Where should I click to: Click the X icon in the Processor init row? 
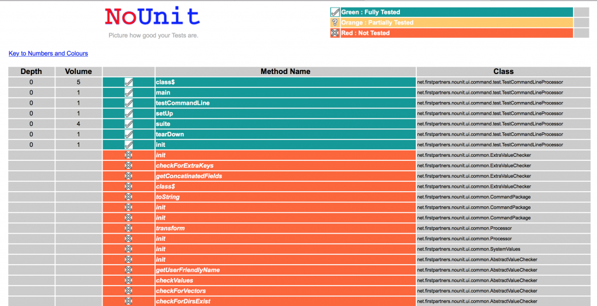[128, 238]
